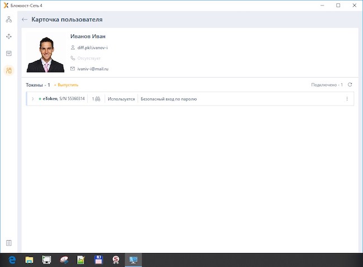Image resolution: width=363 pixels, height=267 pixels.
Task: Open the report list icon at sidebar bottom
Action: 9,243
